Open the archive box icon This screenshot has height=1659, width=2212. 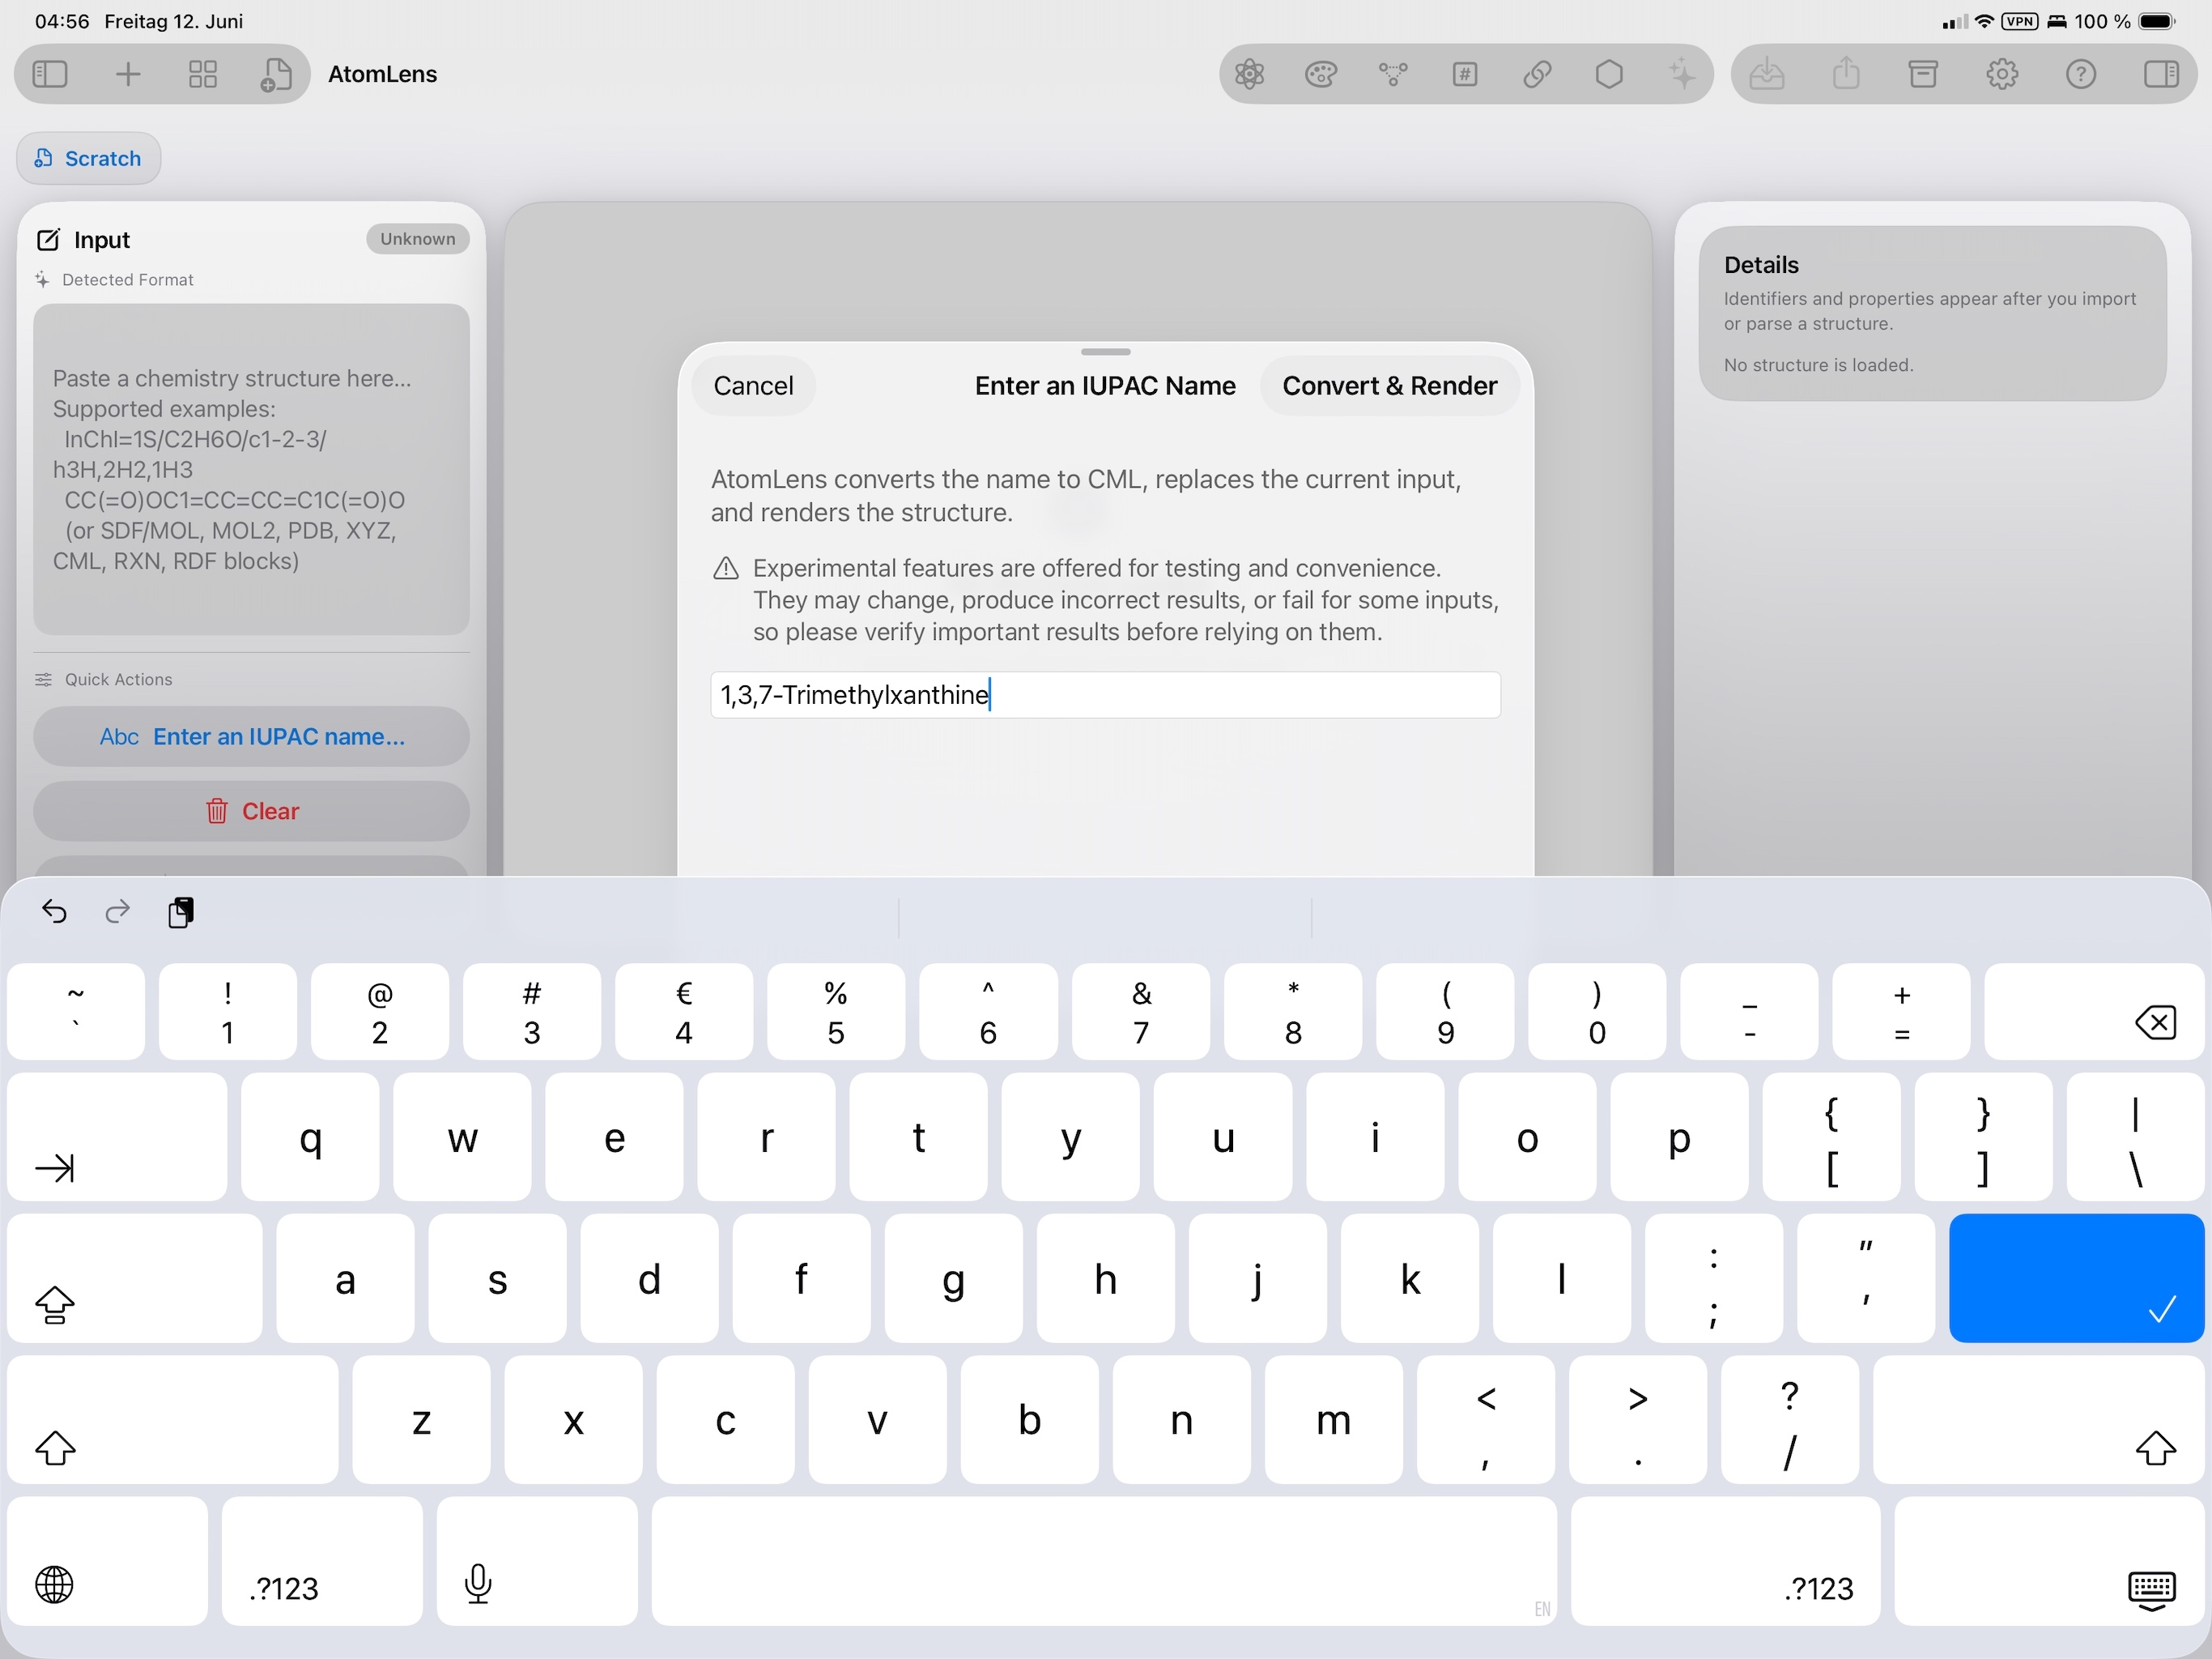[1923, 74]
